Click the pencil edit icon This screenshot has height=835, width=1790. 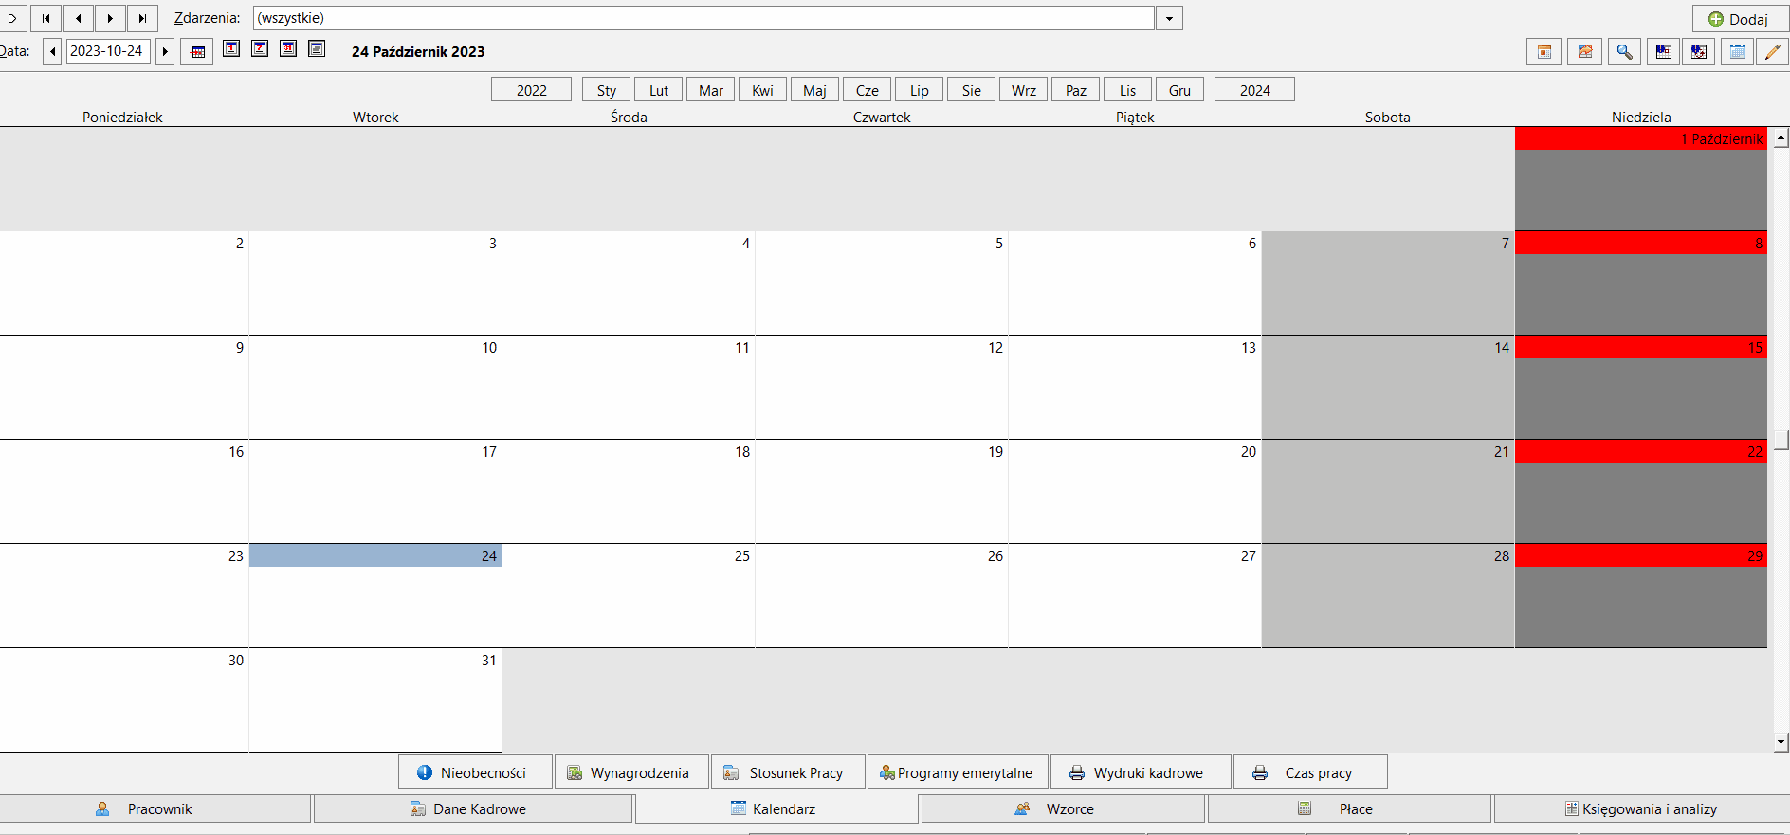point(1772,52)
